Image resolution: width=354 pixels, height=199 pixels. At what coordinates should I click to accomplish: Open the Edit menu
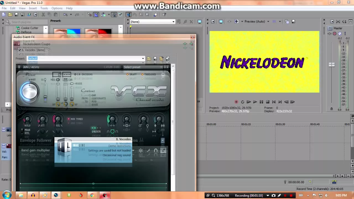[13, 8]
